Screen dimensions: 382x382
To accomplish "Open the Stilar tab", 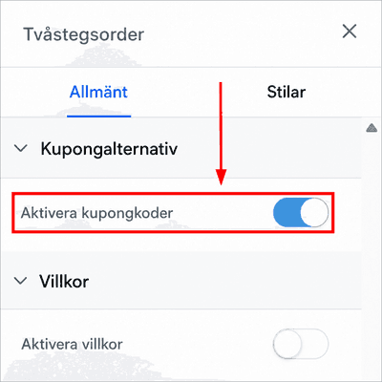I will coord(286,92).
